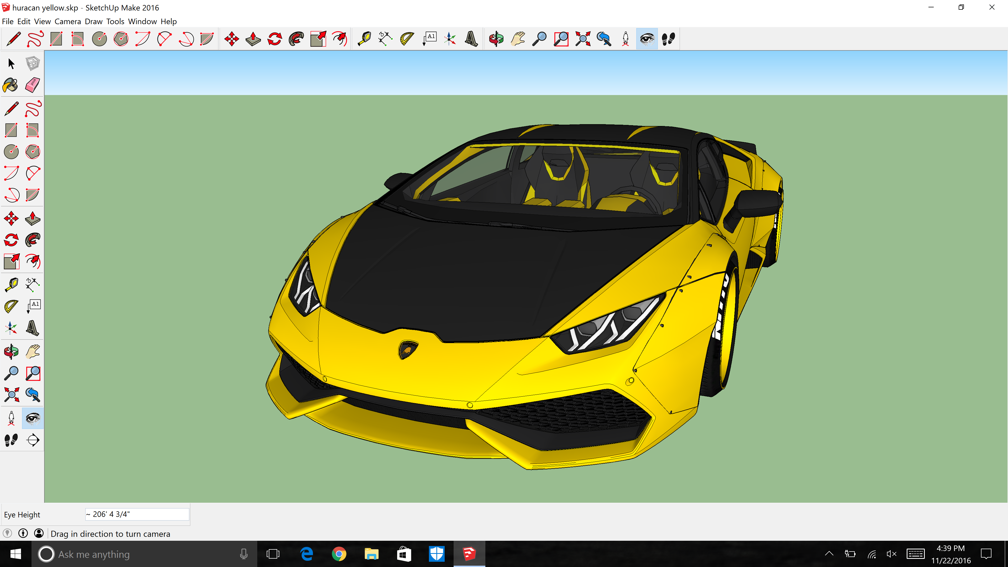Select Push/Pull in the top toolbar
1008x567 pixels.
(x=253, y=39)
